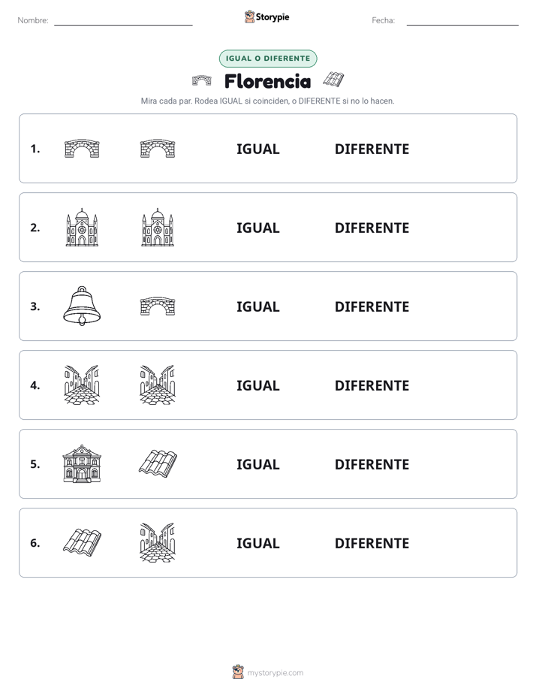Open the mystorypie.com footer link
The width and height of the screenshot is (536, 694).
275,673
